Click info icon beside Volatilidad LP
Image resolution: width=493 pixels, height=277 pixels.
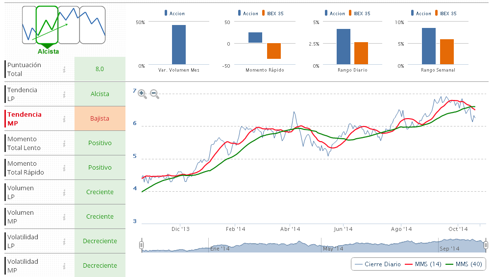point(64,241)
